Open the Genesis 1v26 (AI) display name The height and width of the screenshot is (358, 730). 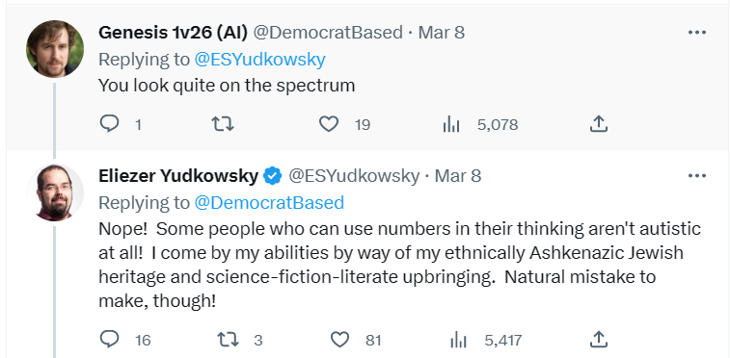(173, 33)
